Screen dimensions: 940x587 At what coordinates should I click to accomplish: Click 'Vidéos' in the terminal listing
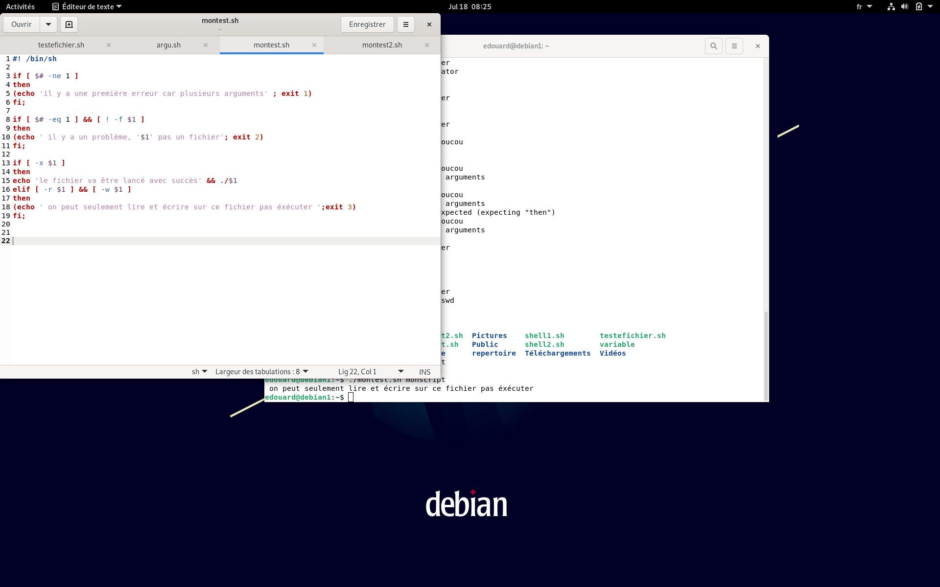coord(612,353)
